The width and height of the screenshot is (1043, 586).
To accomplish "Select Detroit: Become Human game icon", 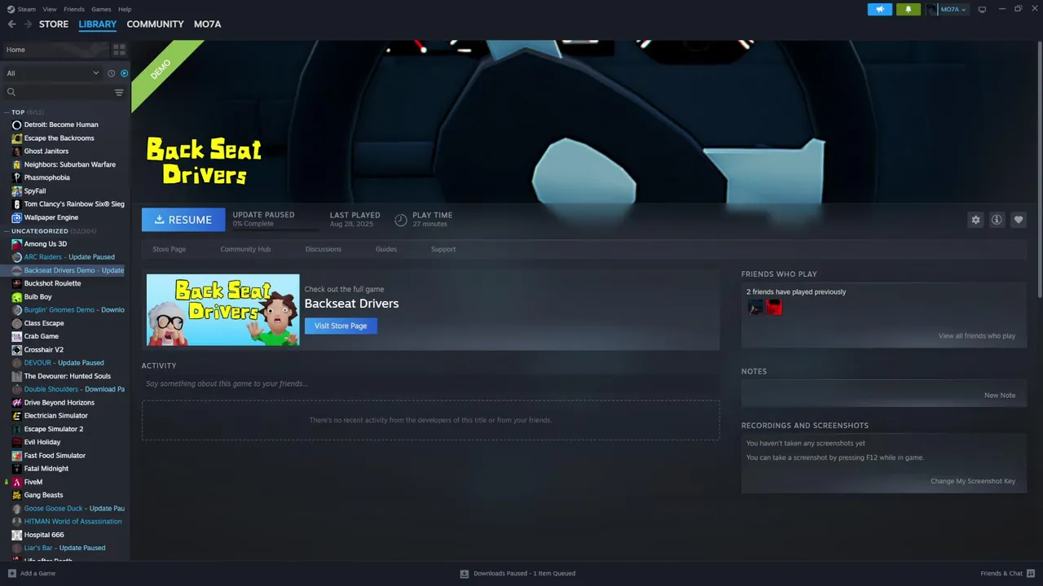I will (16, 125).
